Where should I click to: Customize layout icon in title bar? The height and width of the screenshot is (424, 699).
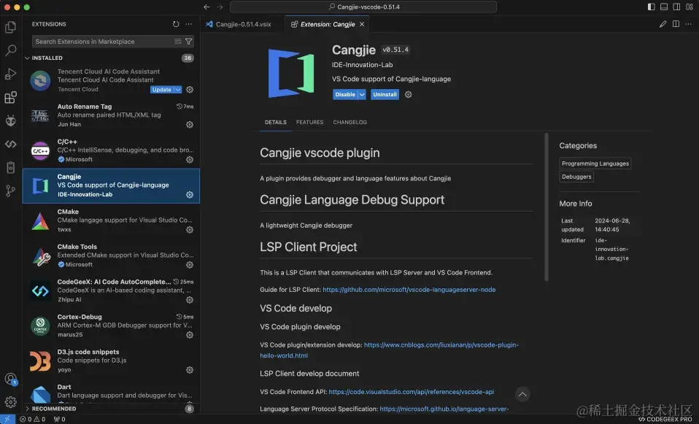click(x=690, y=7)
